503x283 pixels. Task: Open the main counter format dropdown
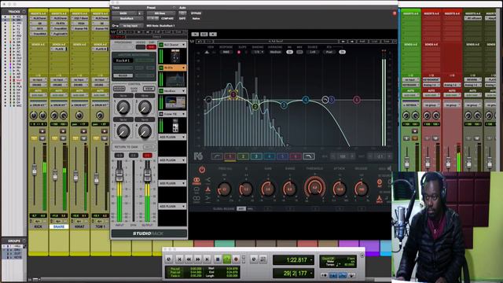pyautogui.click(x=311, y=260)
